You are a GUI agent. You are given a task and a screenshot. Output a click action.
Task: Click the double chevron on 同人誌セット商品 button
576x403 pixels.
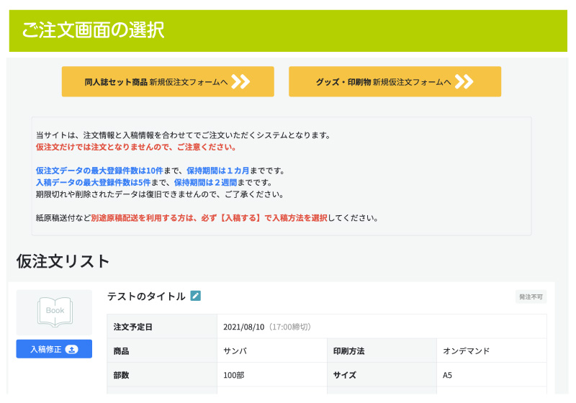coord(240,81)
